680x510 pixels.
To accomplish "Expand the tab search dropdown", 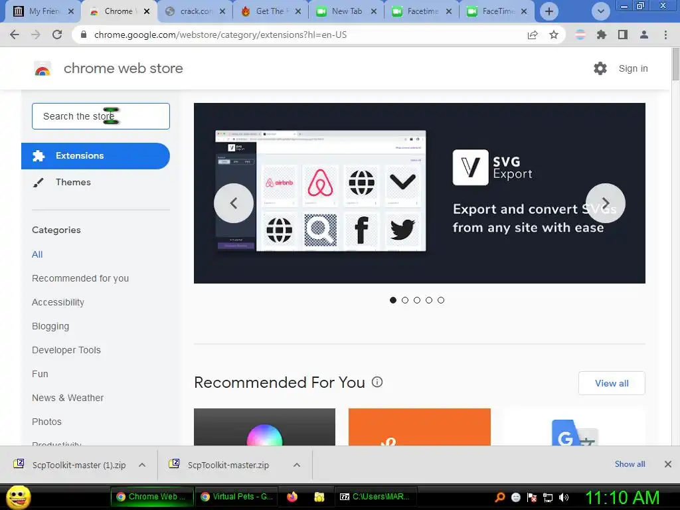I will coord(600,11).
